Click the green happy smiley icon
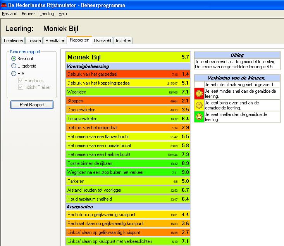 click(199, 117)
